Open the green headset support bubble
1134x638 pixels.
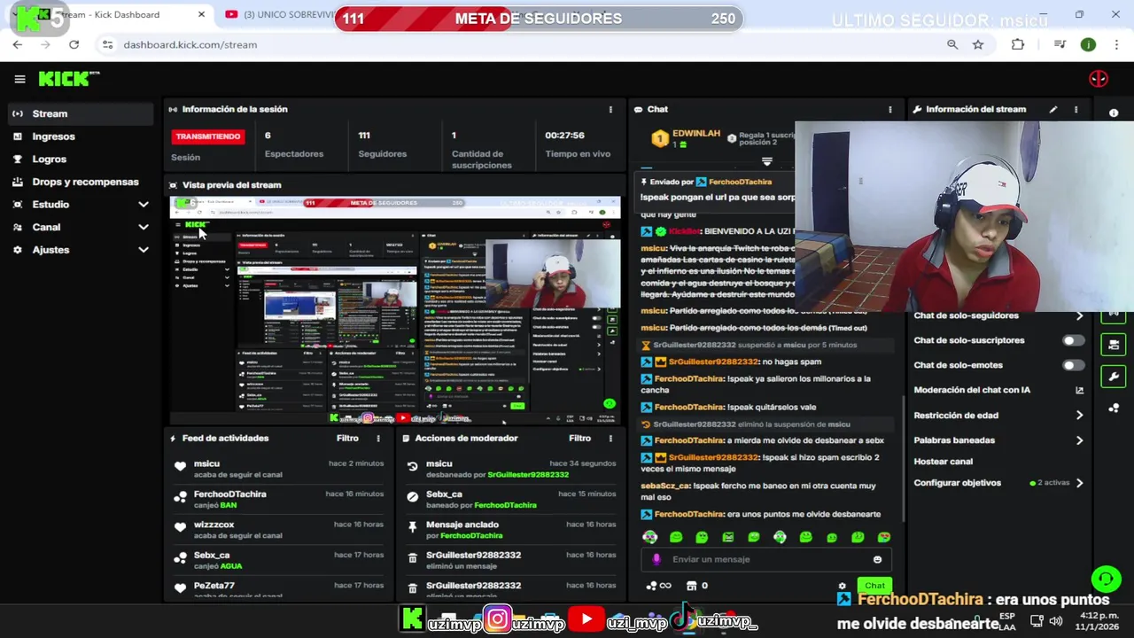pos(1106,580)
